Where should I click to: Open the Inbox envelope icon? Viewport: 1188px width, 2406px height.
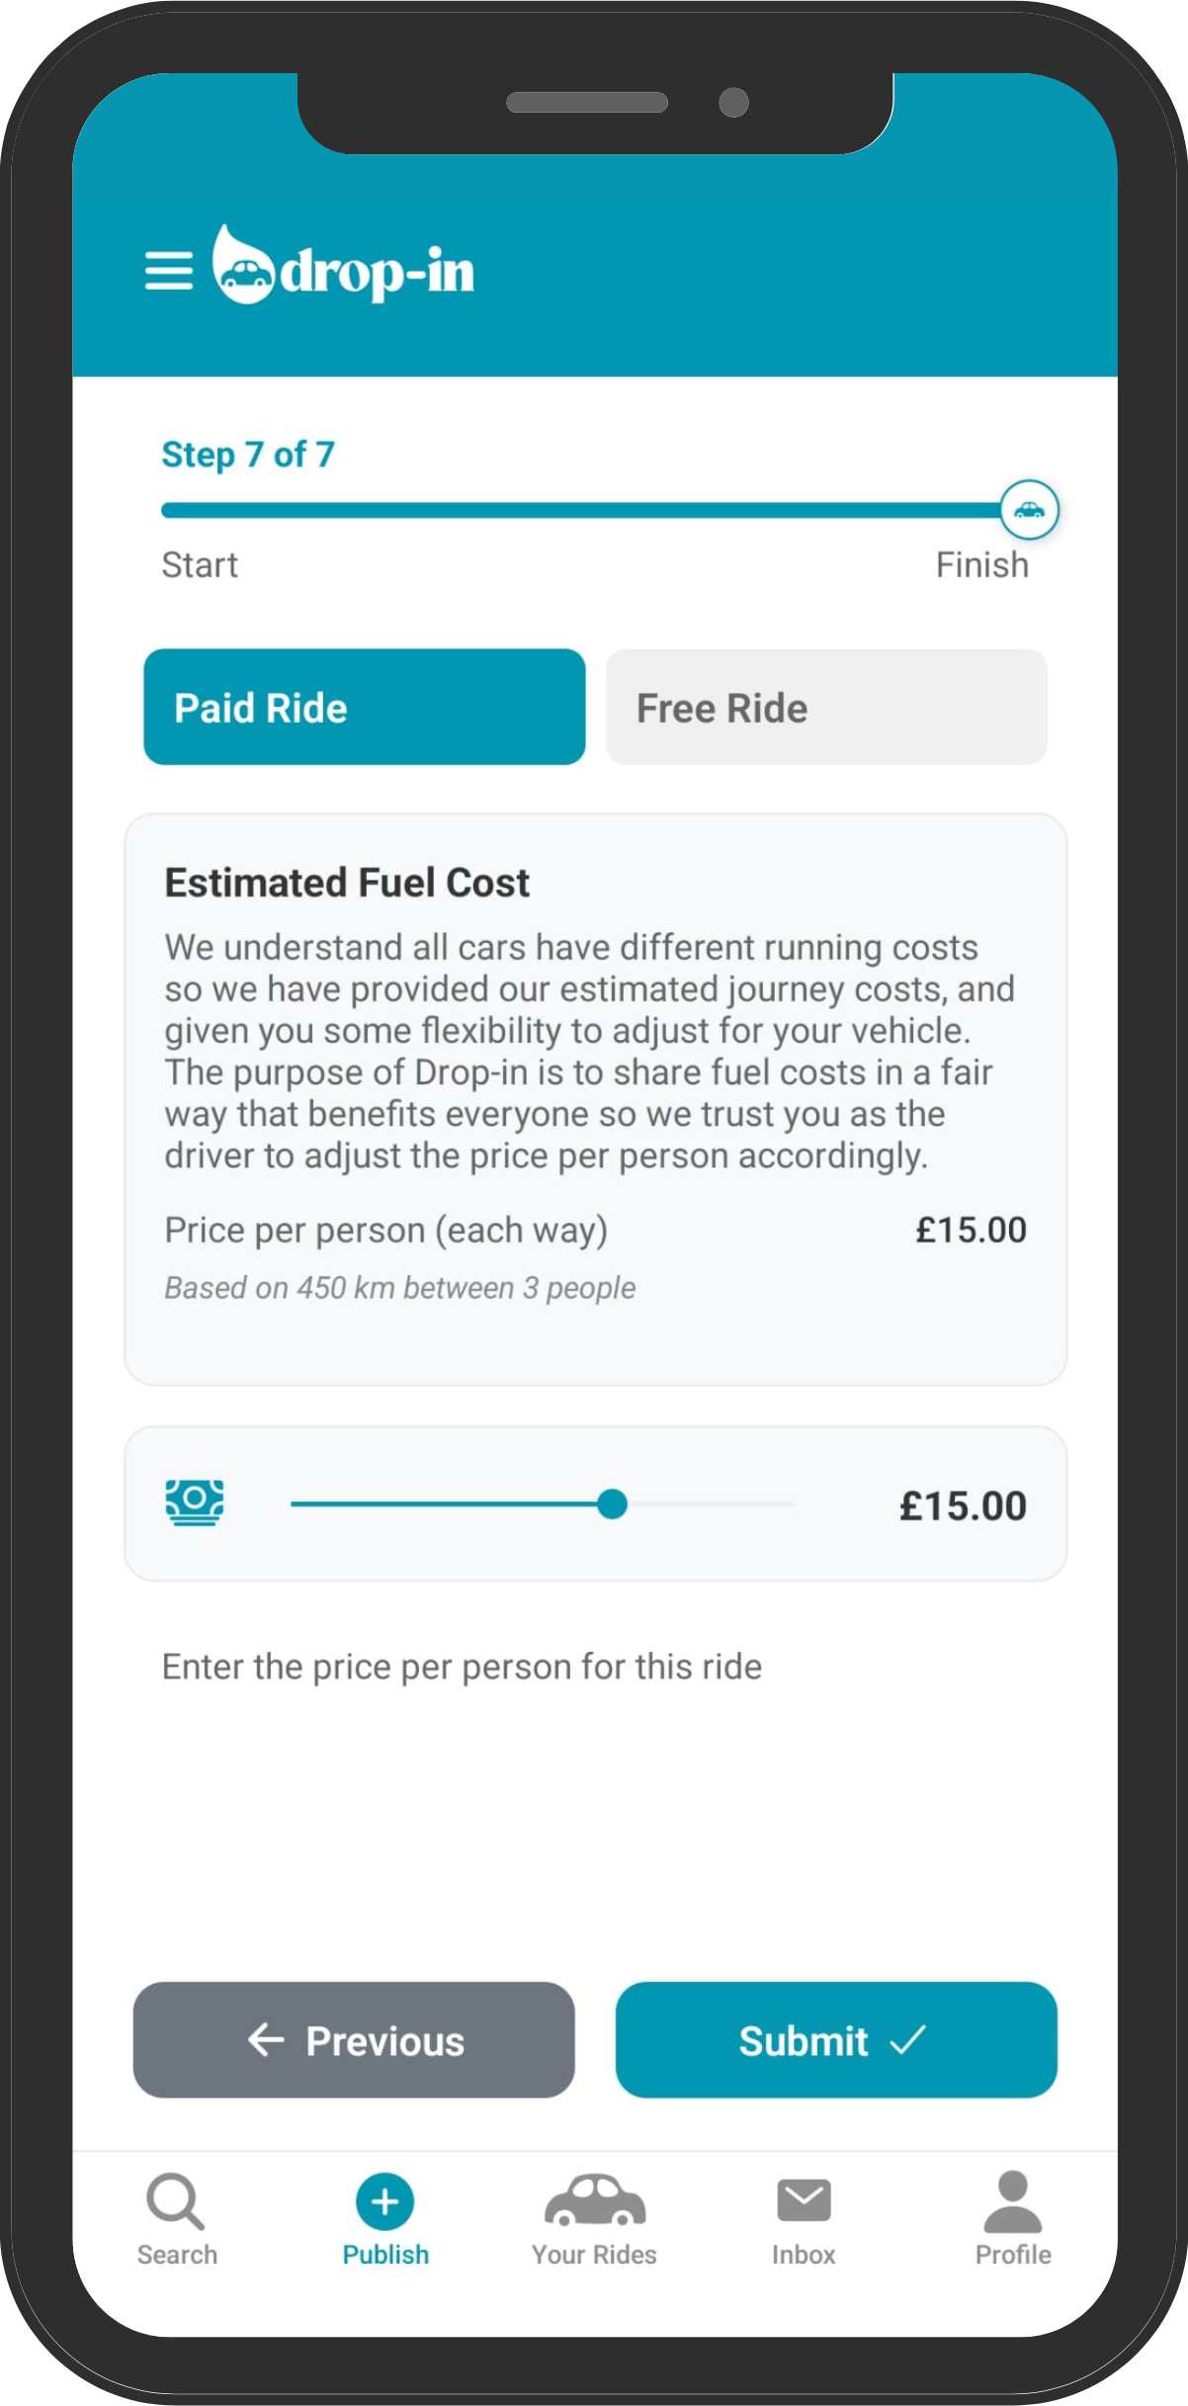804,2200
